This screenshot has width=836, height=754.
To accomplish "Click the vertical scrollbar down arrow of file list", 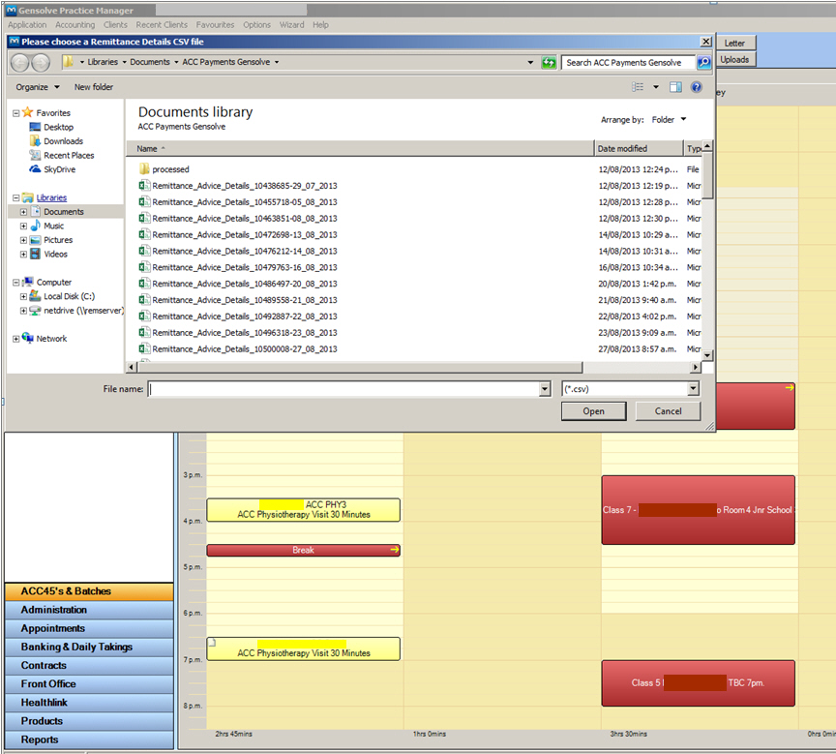I will 707,354.
